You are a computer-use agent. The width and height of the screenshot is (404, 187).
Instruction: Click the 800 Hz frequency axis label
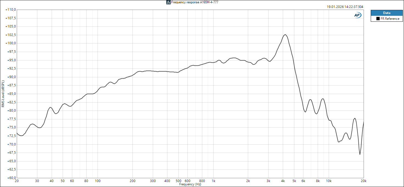[202, 181]
